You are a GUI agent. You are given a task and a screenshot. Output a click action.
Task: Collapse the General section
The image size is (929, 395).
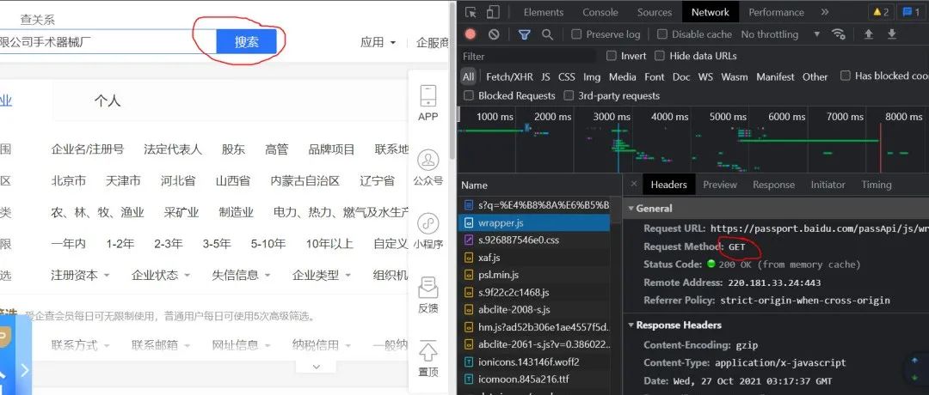pos(631,208)
